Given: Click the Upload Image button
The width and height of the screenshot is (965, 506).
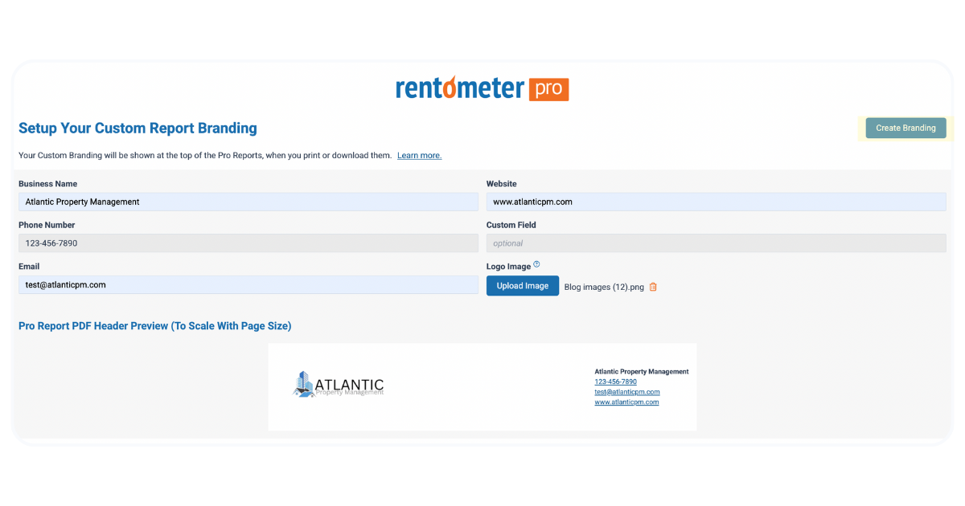Looking at the screenshot, I should pyautogui.click(x=523, y=286).
